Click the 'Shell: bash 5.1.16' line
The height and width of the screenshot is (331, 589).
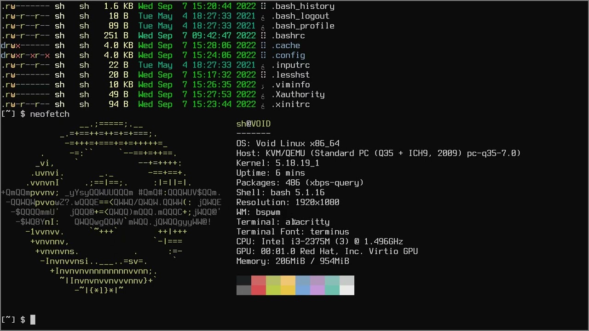click(x=280, y=193)
